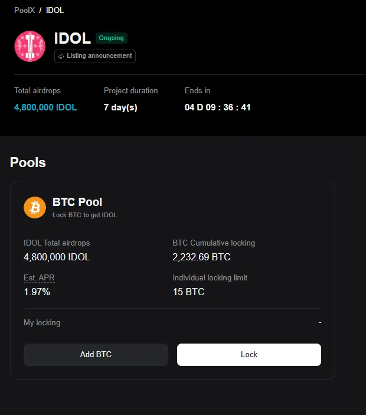Click the IDOL breadcrumb item

pos(55,10)
